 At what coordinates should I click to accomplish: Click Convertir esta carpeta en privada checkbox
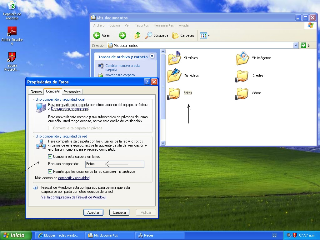click(x=50, y=128)
